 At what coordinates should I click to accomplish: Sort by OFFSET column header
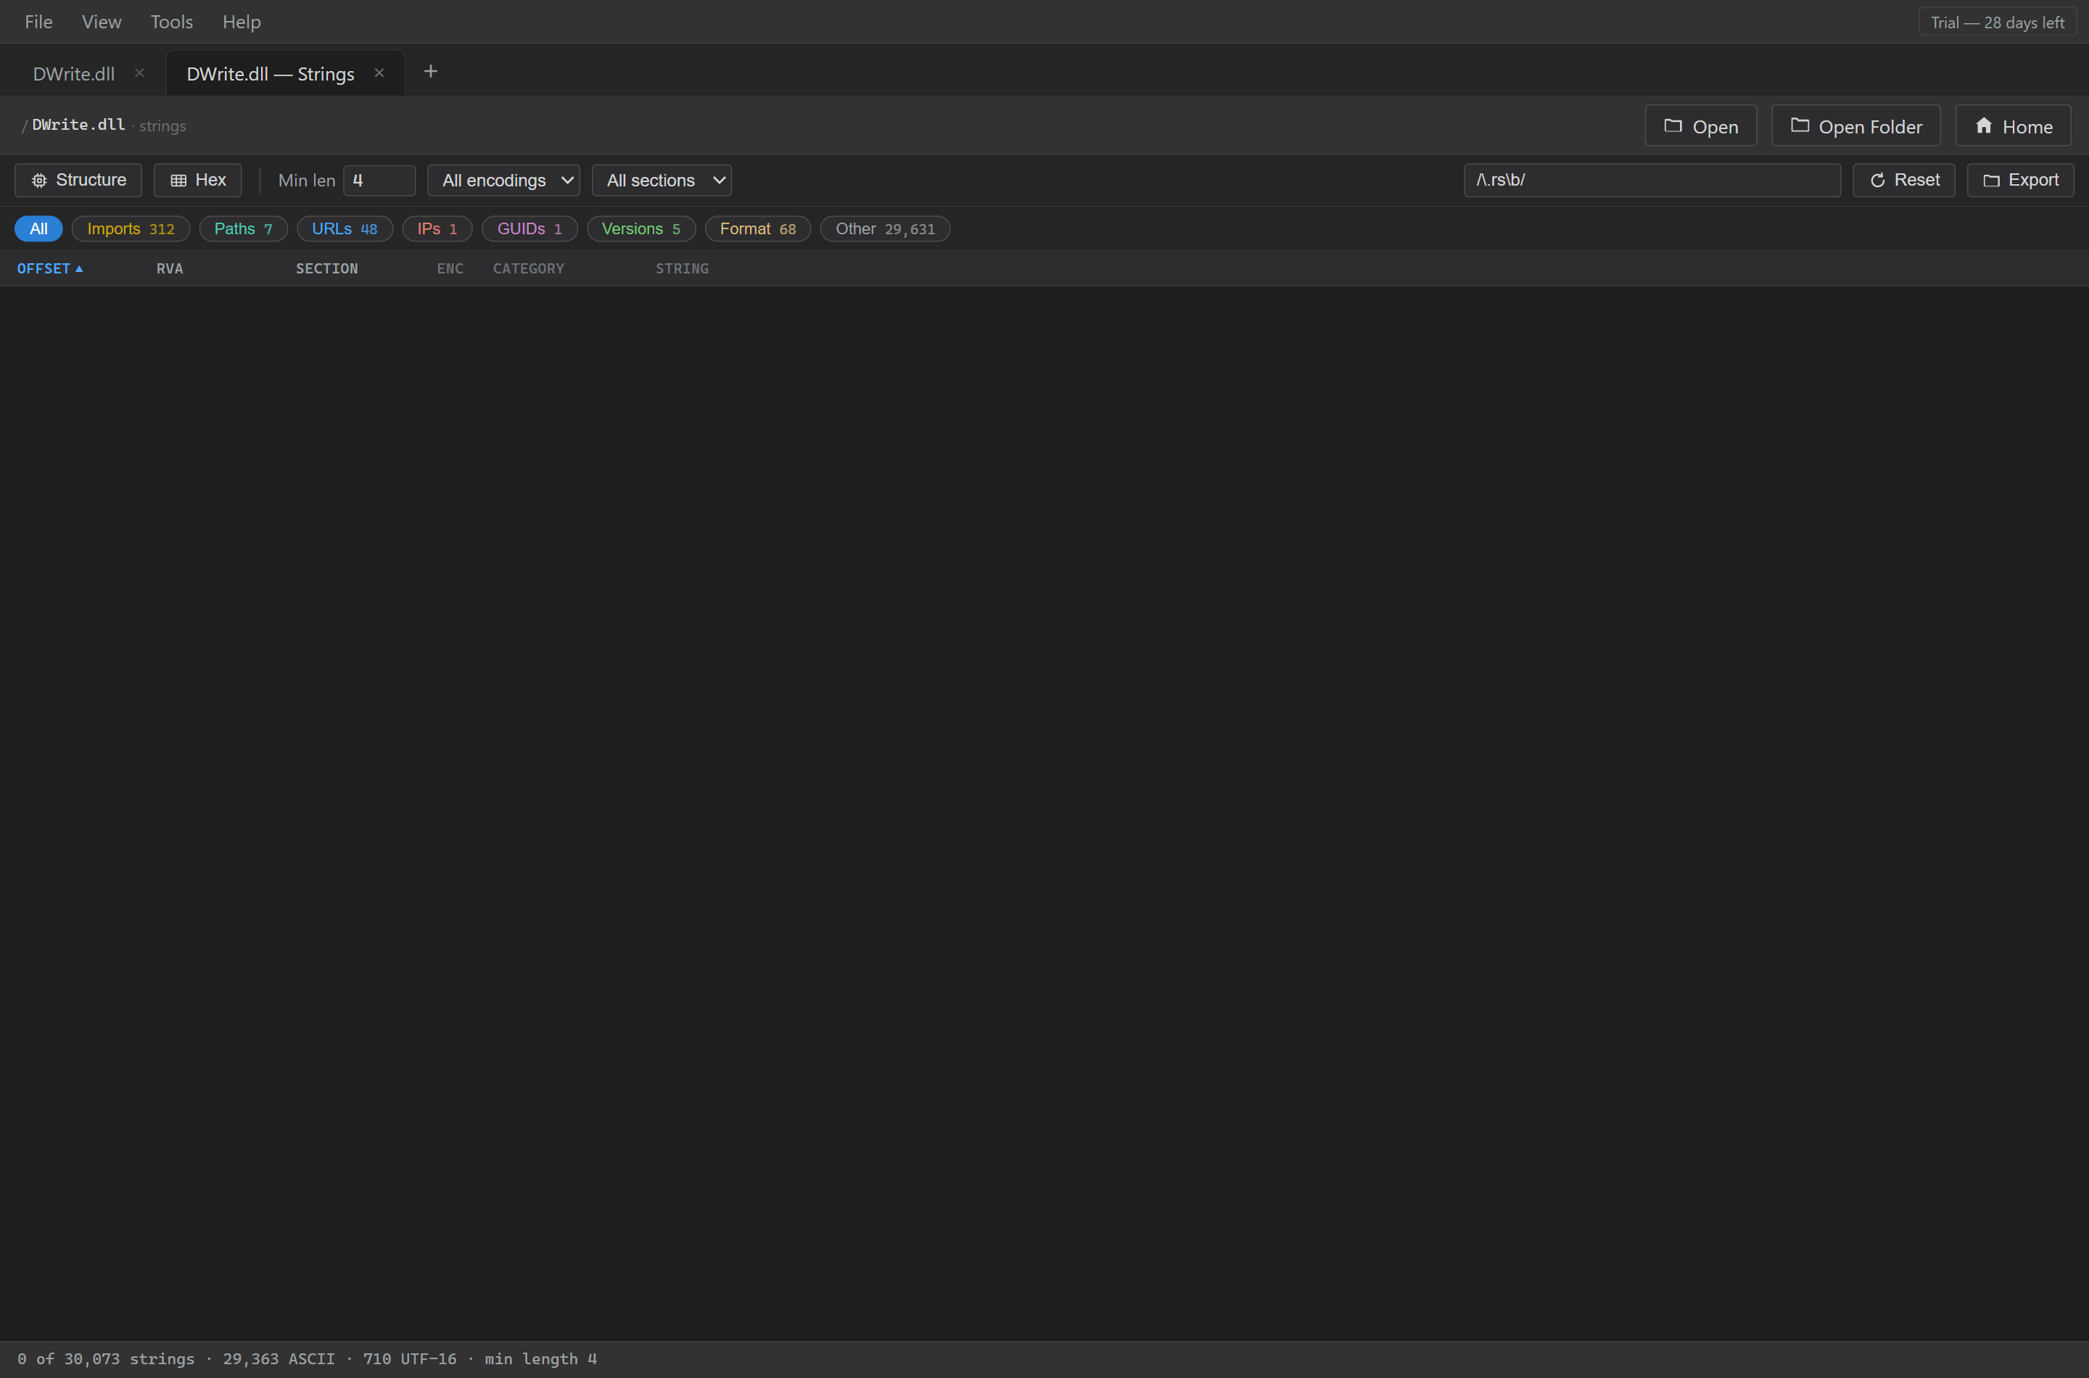[50, 269]
